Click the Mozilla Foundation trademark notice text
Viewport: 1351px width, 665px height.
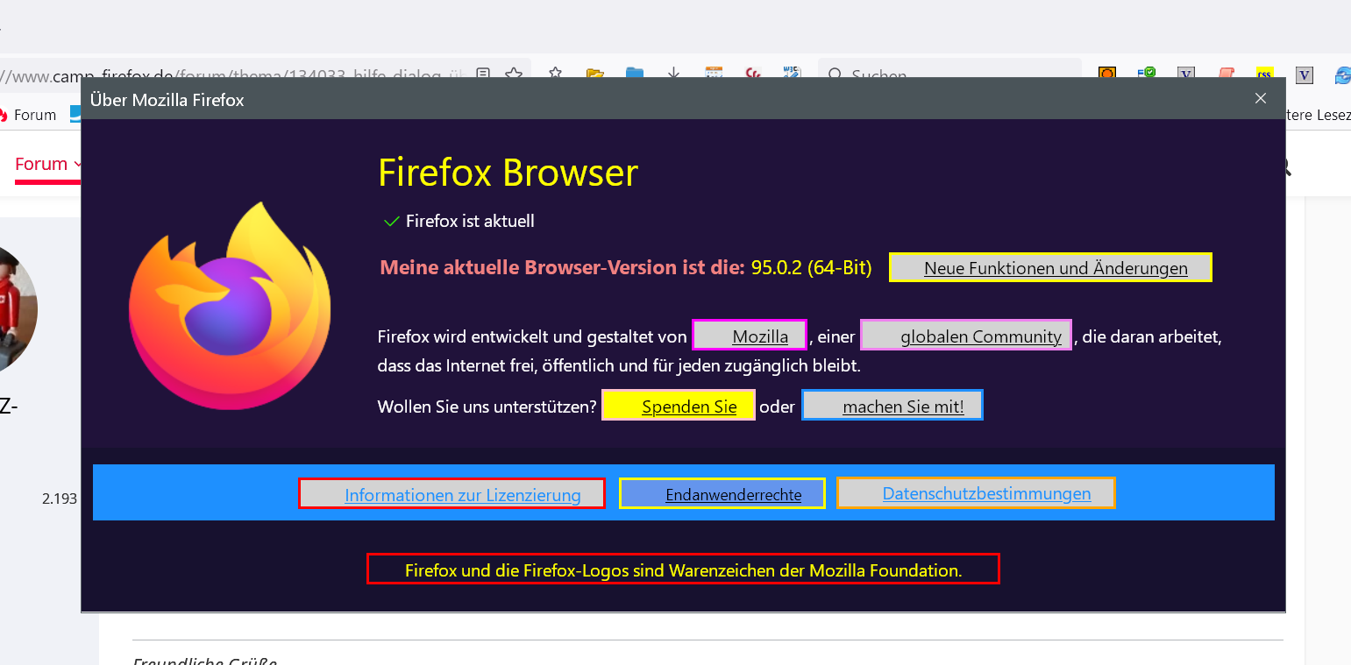[x=683, y=569]
